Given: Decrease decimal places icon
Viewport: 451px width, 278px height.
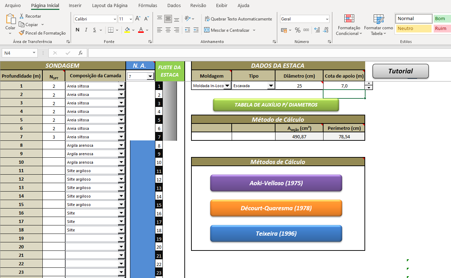Looking at the screenshot, I should [x=326, y=30].
